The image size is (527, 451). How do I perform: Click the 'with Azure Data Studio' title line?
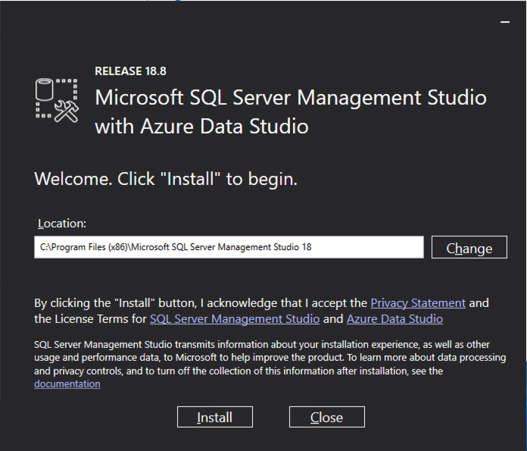(x=201, y=127)
